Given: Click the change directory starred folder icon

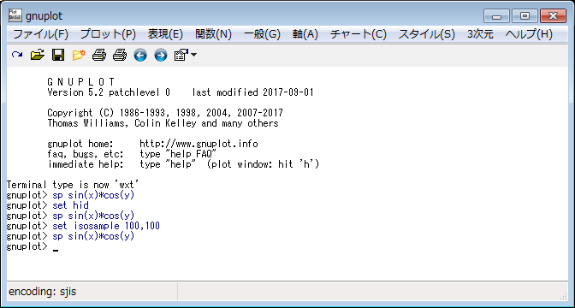Looking at the screenshot, I should [79, 56].
